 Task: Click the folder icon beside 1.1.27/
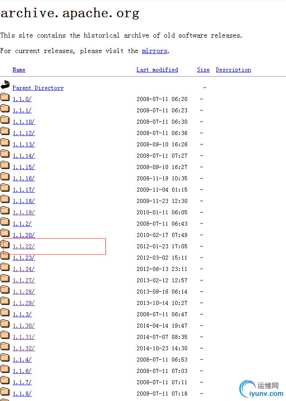click(5, 279)
